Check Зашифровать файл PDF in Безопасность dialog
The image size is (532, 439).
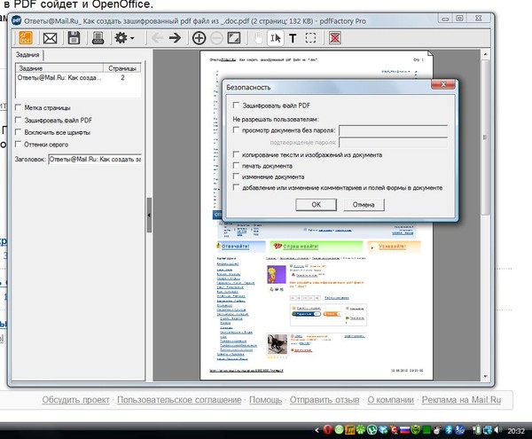pos(236,106)
